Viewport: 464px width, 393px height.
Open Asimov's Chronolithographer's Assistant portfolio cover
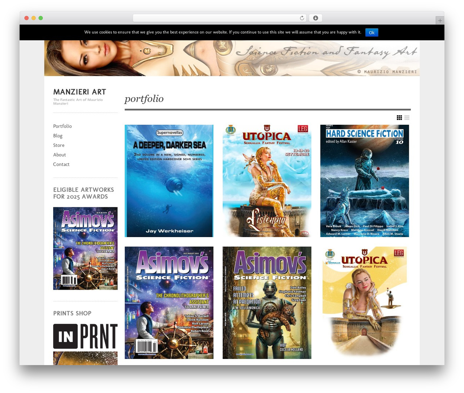click(x=169, y=303)
